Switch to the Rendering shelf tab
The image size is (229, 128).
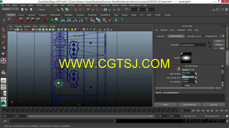point(92,15)
